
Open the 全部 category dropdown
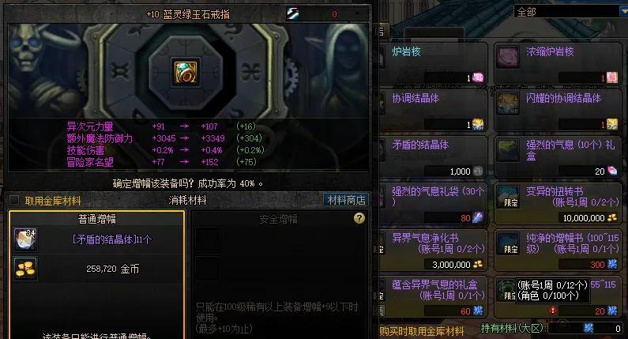tap(570, 12)
